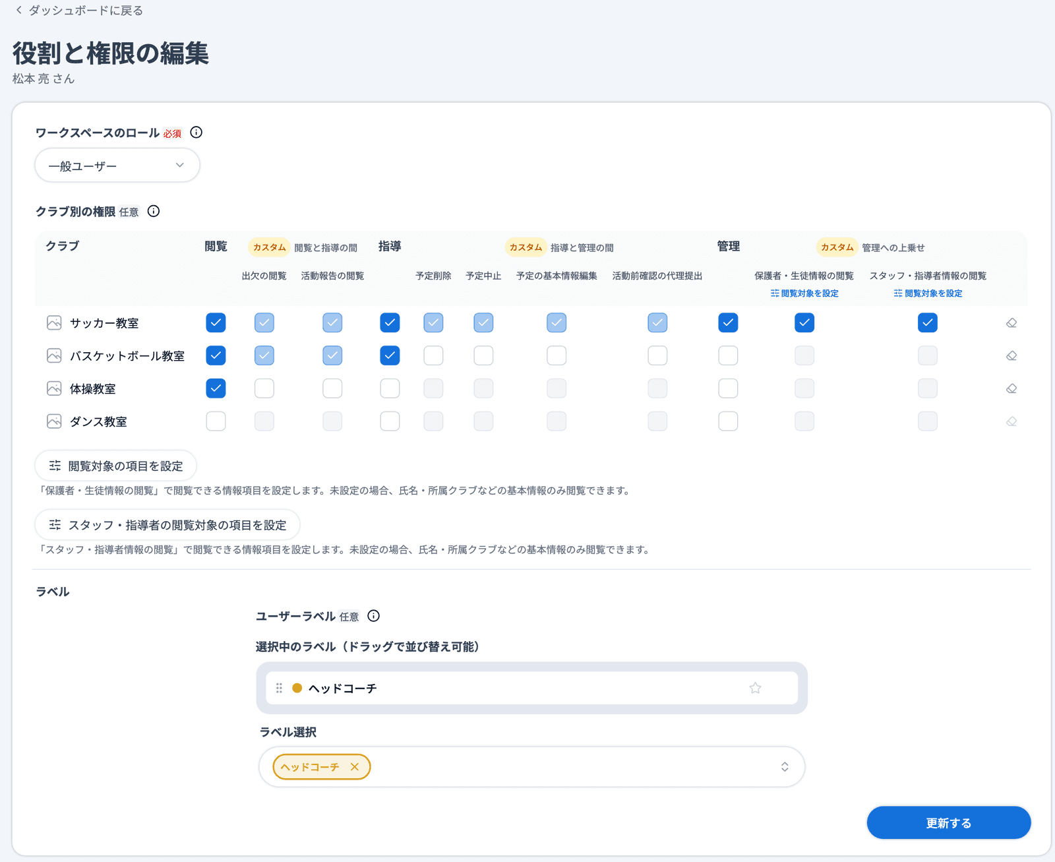Click the orange dot of ヘッドコーチ label
The image size is (1055, 862).
pyautogui.click(x=297, y=688)
